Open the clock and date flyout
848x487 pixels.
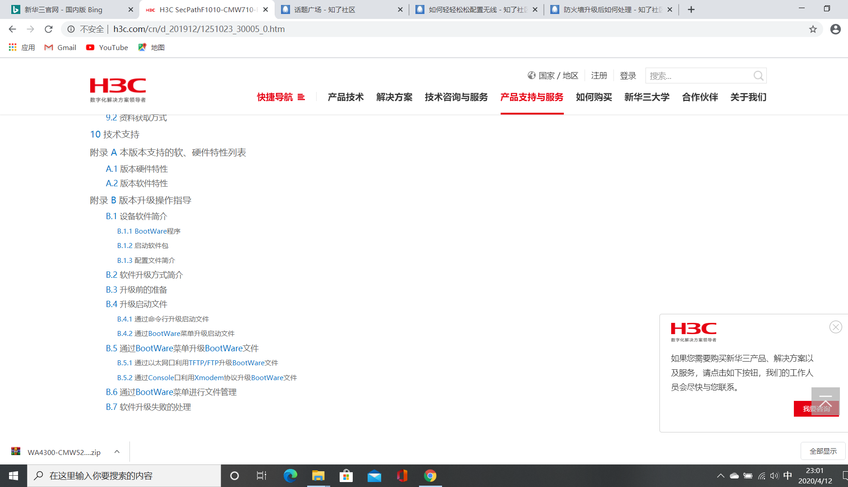click(815, 476)
